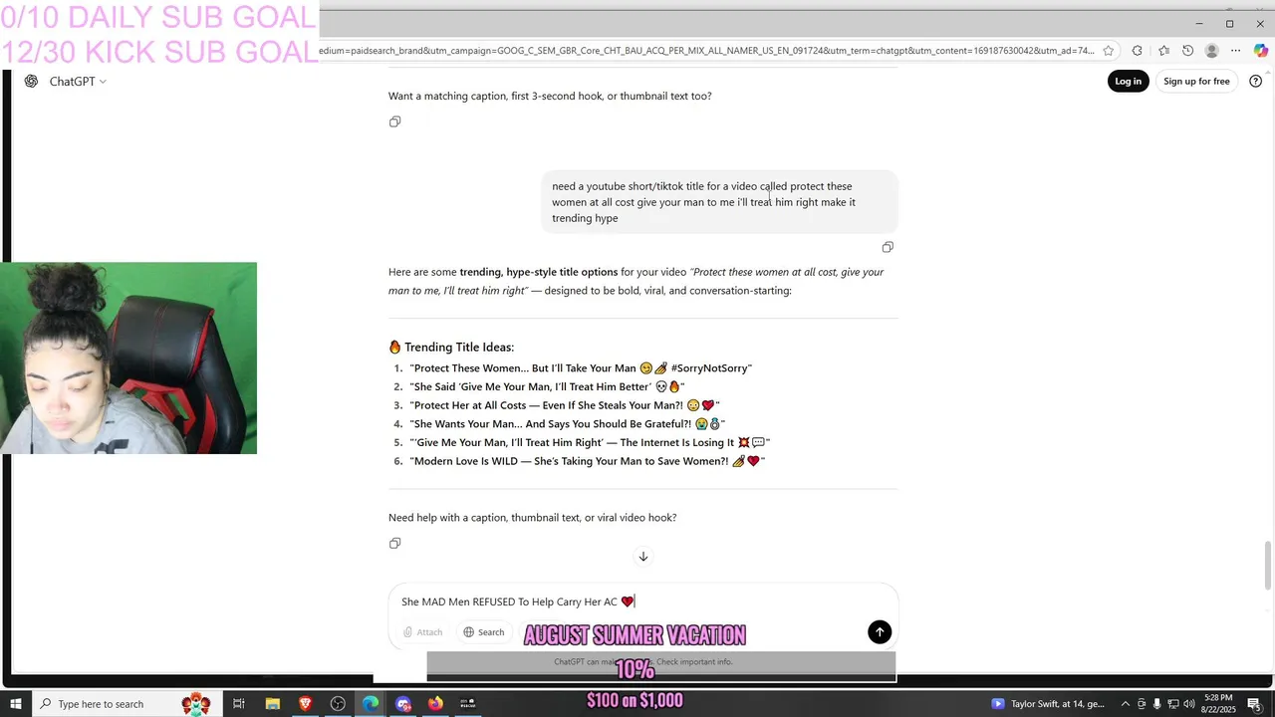Open the ChatGPT model dropdown

tap(78, 82)
